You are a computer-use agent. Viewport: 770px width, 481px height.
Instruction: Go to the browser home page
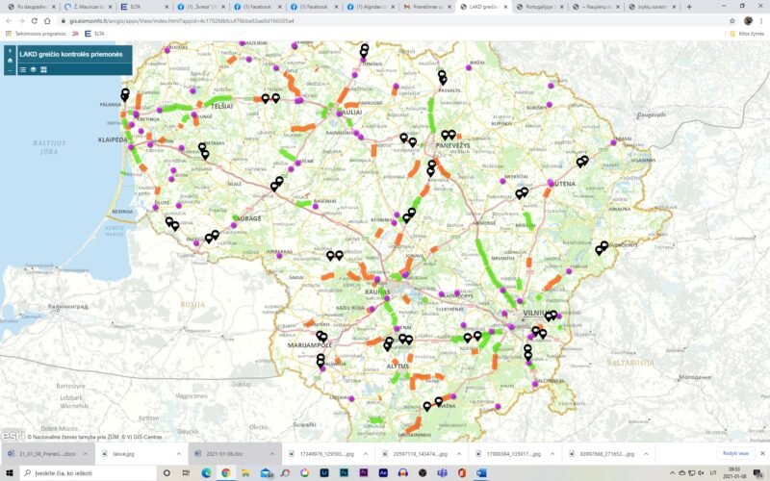[x=47, y=21]
